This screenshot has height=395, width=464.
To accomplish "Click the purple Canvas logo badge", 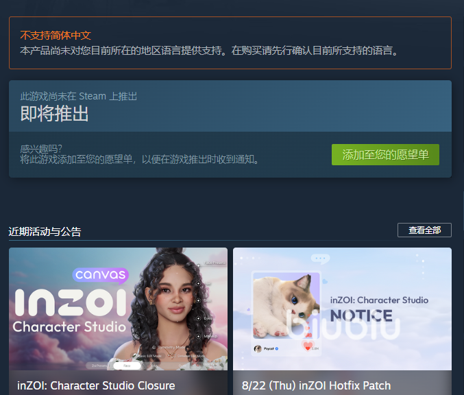I will (100, 276).
